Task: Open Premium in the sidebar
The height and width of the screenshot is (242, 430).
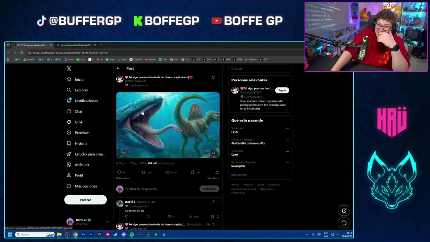Action: point(78,133)
